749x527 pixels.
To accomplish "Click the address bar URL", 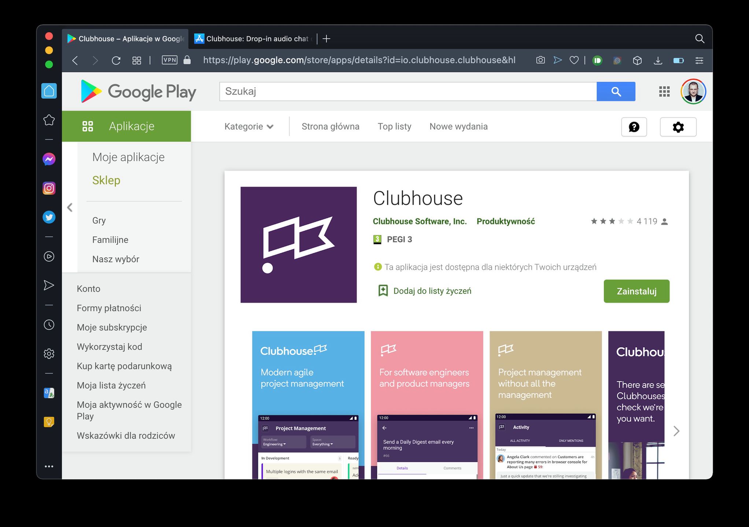I will click(x=359, y=60).
